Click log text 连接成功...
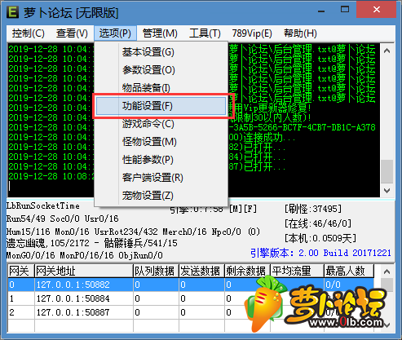The width and height of the screenshot is (402, 340). pos(263,137)
